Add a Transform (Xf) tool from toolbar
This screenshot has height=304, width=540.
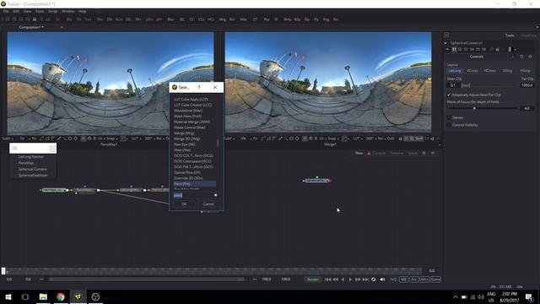276,19
